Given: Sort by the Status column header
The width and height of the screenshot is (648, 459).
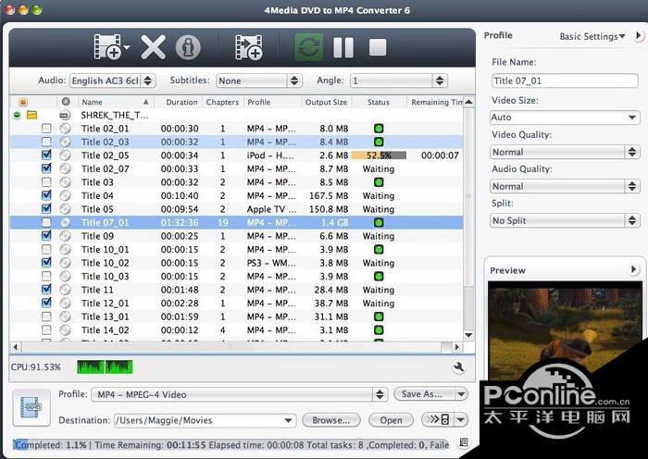Looking at the screenshot, I should click(x=379, y=102).
